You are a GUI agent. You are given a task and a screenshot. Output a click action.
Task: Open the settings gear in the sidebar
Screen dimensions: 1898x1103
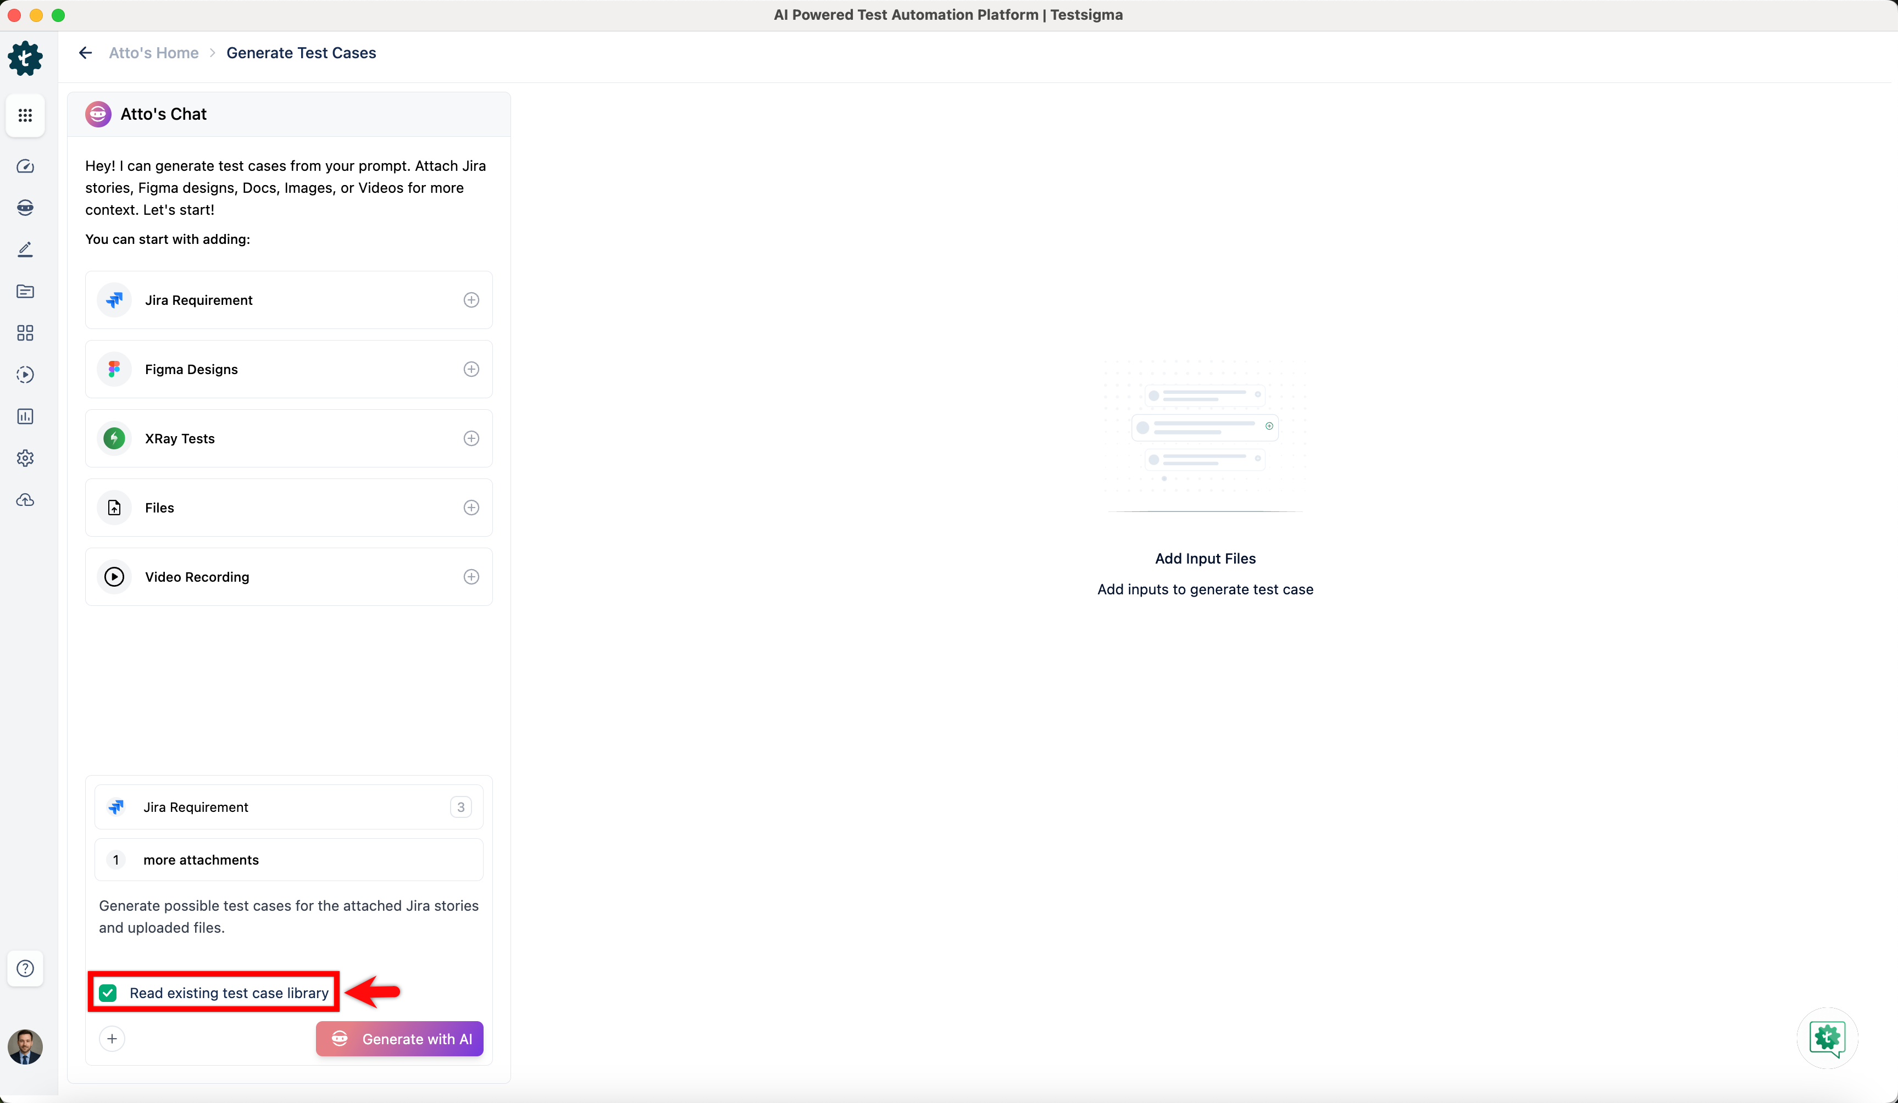coord(25,458)
